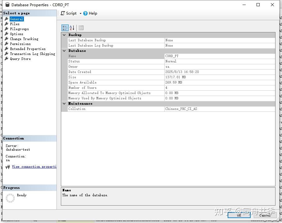The width and height of the screenshot is (282, 223).
Task: Select the General page
Action: point(16,19)
